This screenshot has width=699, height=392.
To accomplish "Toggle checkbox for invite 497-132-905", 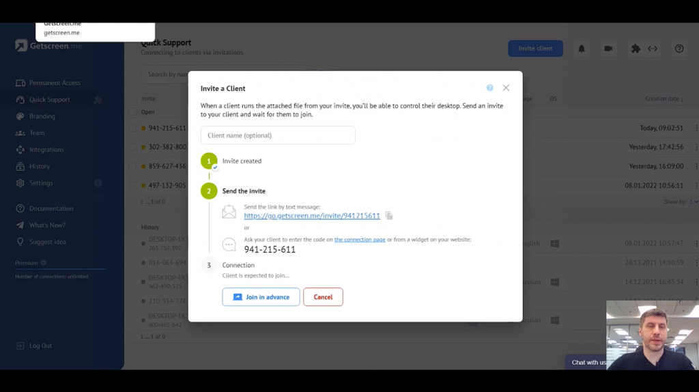I will tap(133, 186).
